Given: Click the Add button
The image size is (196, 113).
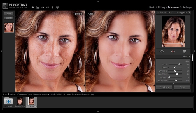Looking at the screenshot, I should click(x=9, y=14).
